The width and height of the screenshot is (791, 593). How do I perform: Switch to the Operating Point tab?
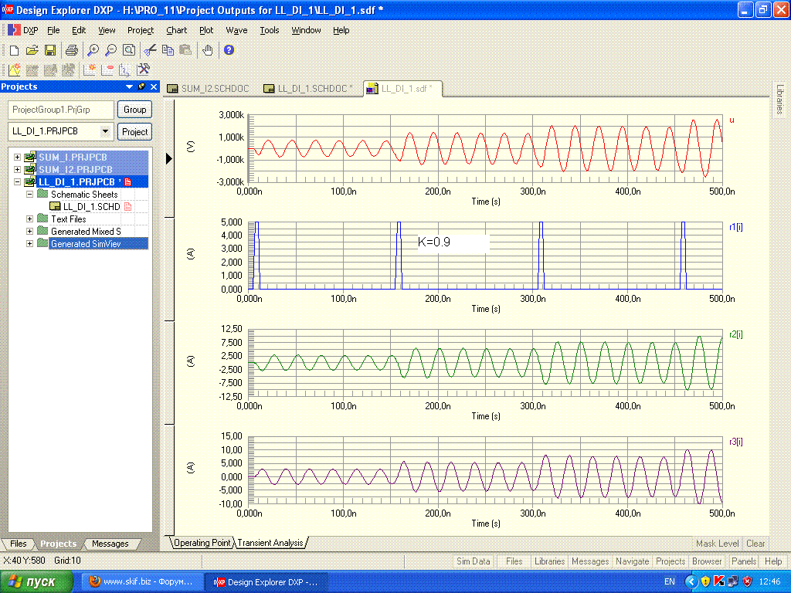tap(202, 543)
